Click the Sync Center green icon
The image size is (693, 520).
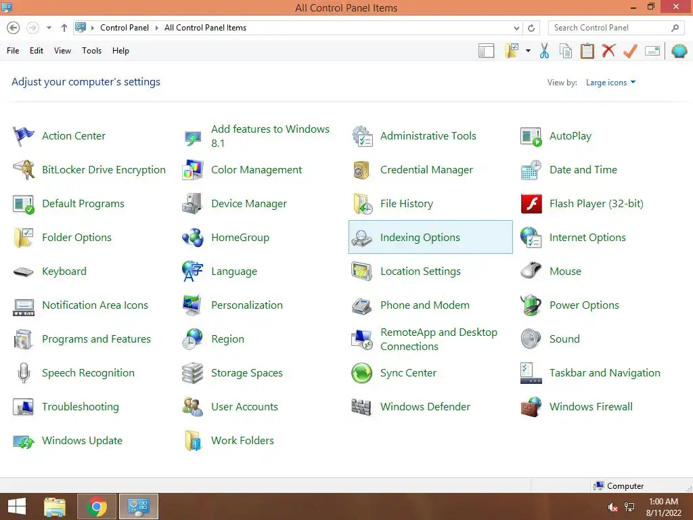coord(361,373)
